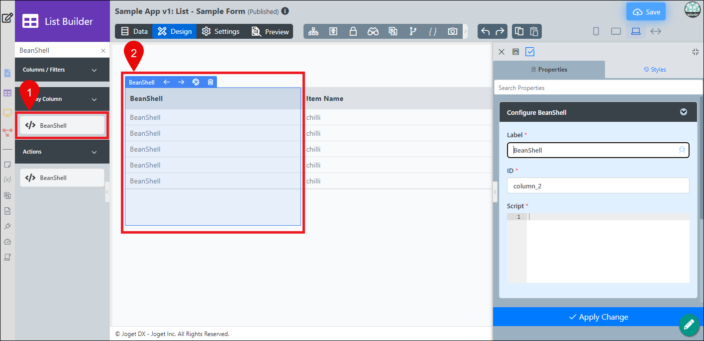Open the {x} variables sidebar icon

tap(7, 179)
